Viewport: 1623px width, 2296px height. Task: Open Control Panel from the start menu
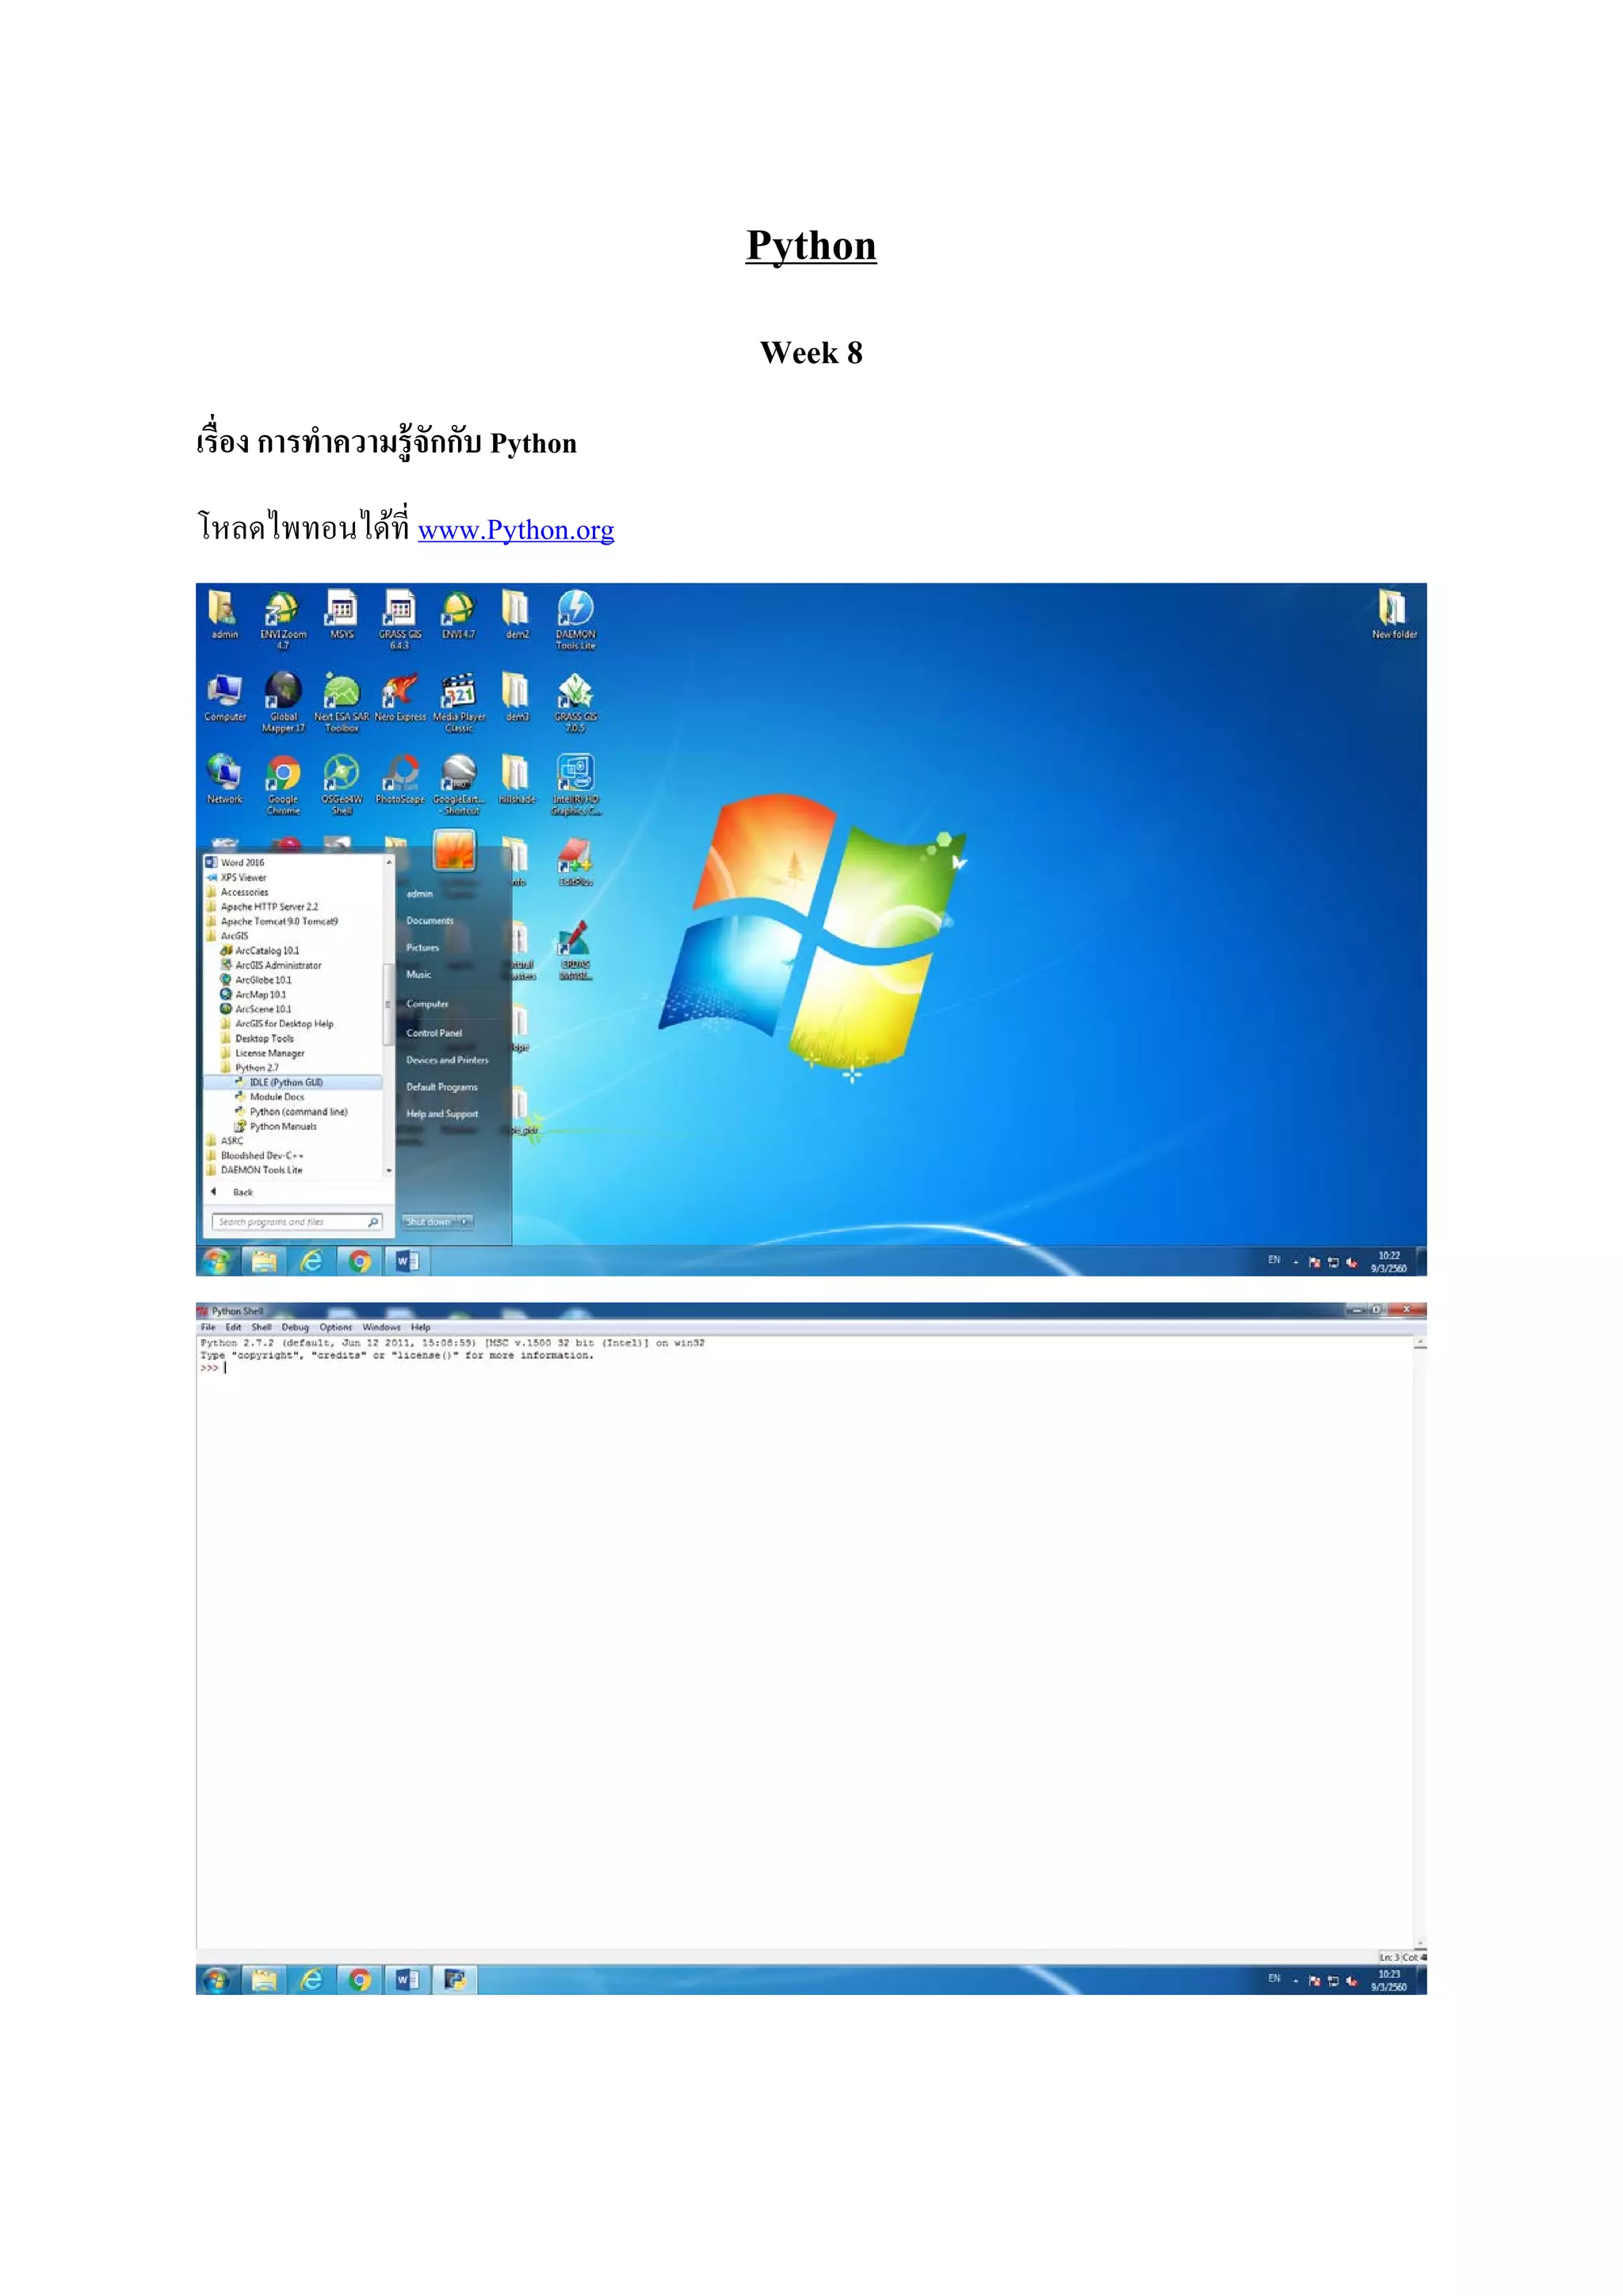coord(433,1033)
